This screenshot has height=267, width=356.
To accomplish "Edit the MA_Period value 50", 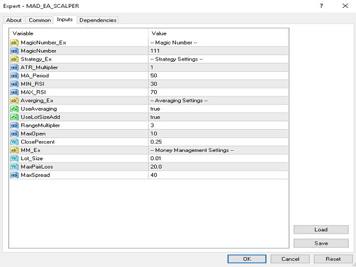I will point(218,76).
